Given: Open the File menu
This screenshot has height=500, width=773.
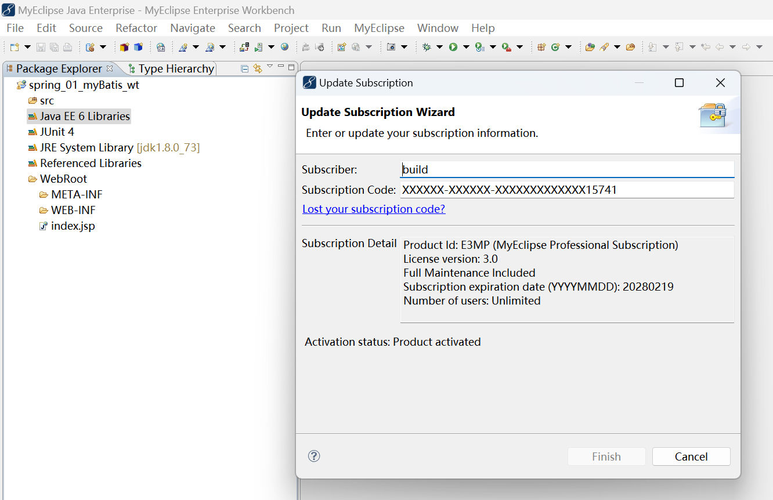Looking at the screenshot, I should coord(15,28).
